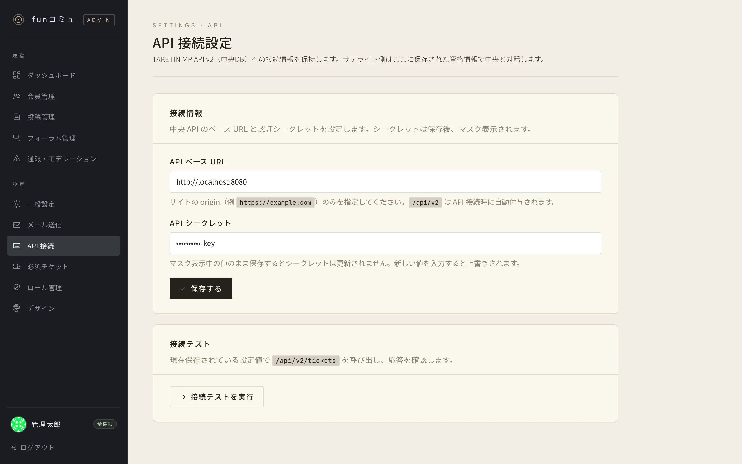Click the 全権限 badge
The height and width of the screenshot is (464, 742).
105,424
